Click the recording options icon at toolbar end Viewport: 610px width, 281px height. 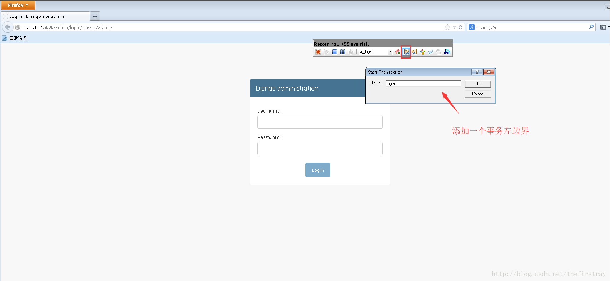[x=447, y=52]
